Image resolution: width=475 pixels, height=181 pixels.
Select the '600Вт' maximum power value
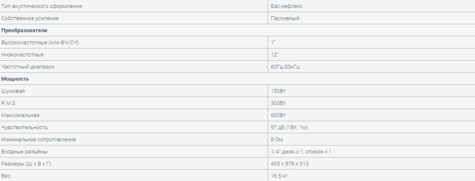pyautogui.click(x=278, y=115)
